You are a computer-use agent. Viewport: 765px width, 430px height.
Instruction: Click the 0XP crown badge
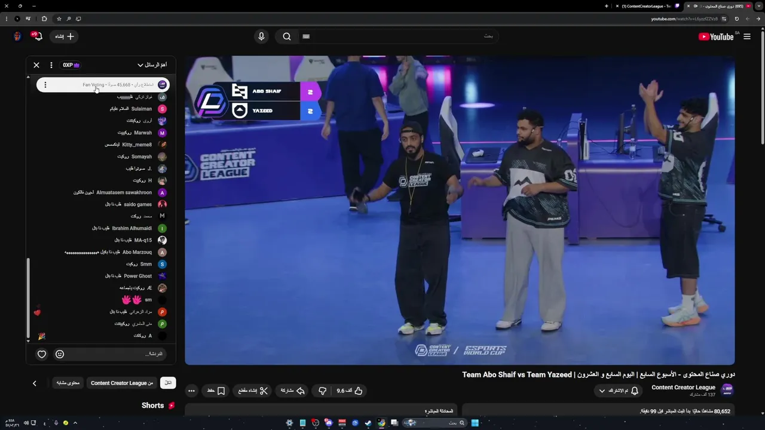click(x=71, y=65)
